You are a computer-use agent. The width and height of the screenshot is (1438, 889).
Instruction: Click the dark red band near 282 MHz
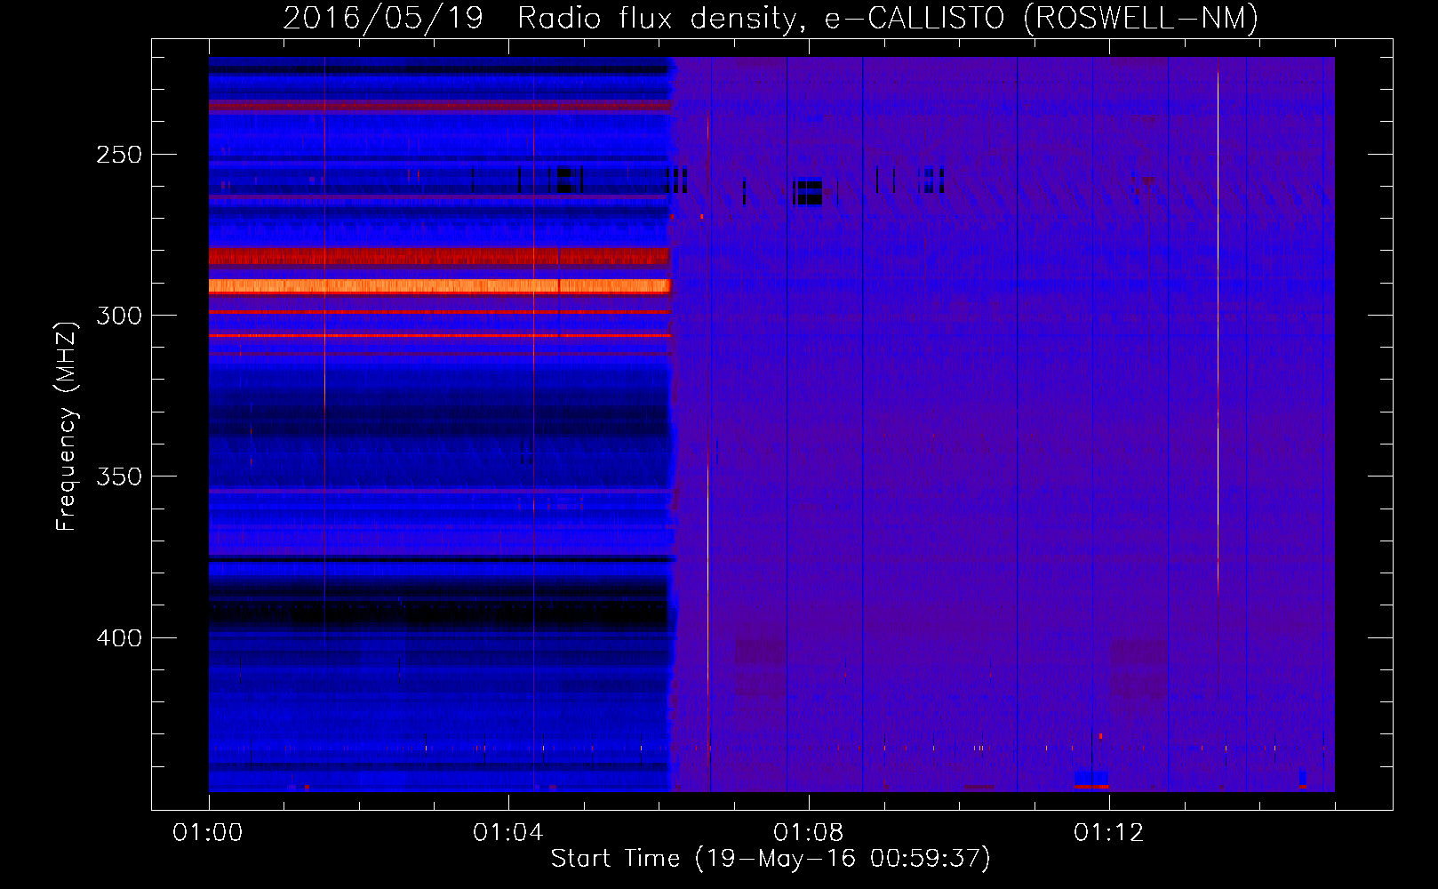(439, 257)
